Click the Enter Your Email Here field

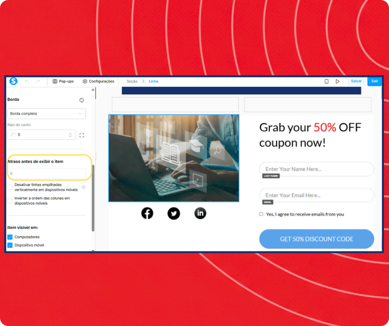317,195
